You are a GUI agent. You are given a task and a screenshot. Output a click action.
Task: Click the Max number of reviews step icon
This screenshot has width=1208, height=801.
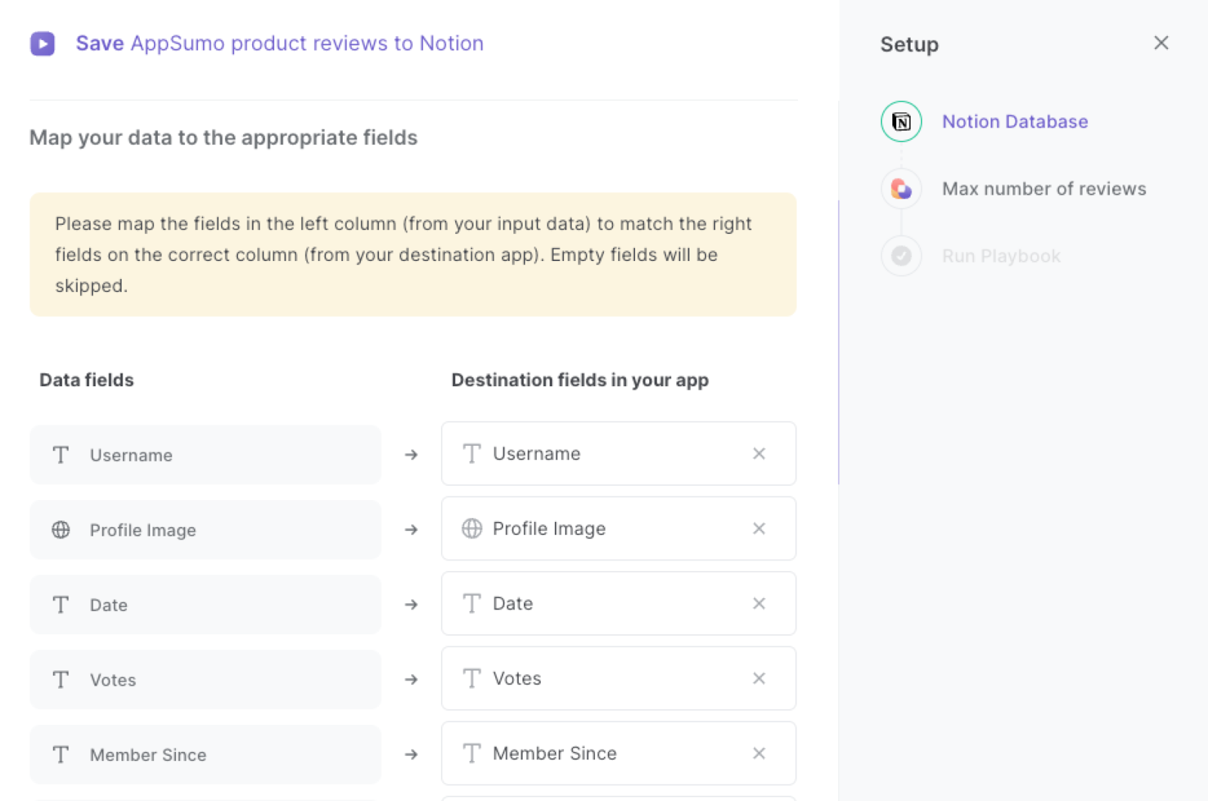pos(901,189)
